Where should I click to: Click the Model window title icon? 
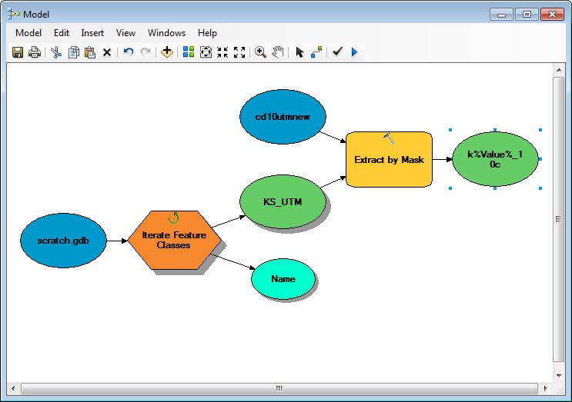(x=14, y=14)
